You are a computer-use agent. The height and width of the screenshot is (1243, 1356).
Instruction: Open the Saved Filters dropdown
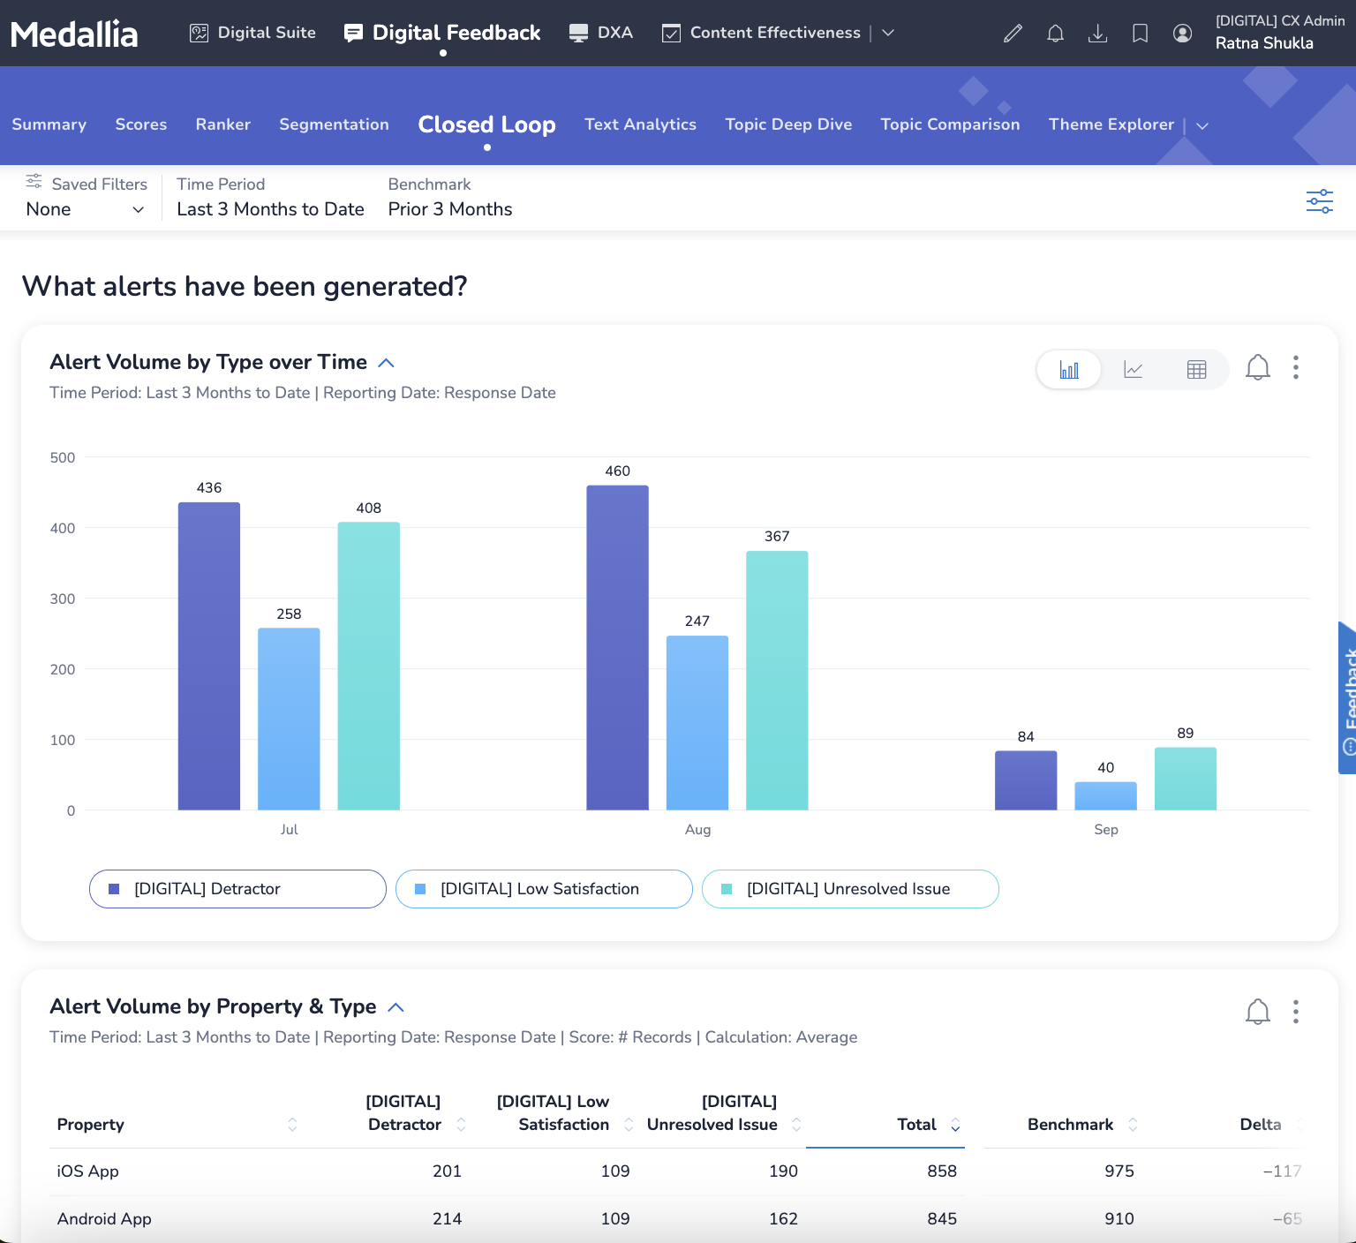click(x=85, y=209)
